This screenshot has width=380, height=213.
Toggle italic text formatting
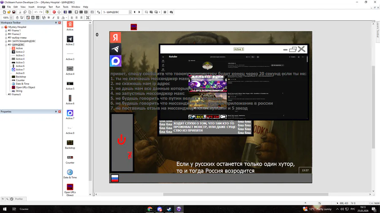[x=53, y=18]
